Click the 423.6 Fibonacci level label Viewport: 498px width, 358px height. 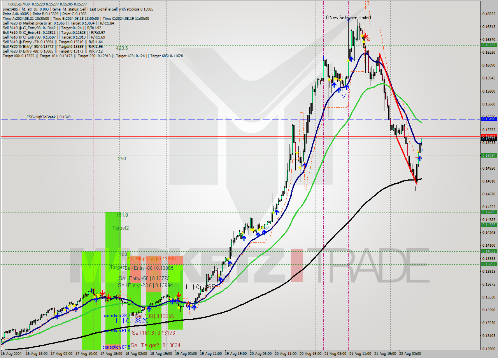(122, 48)
